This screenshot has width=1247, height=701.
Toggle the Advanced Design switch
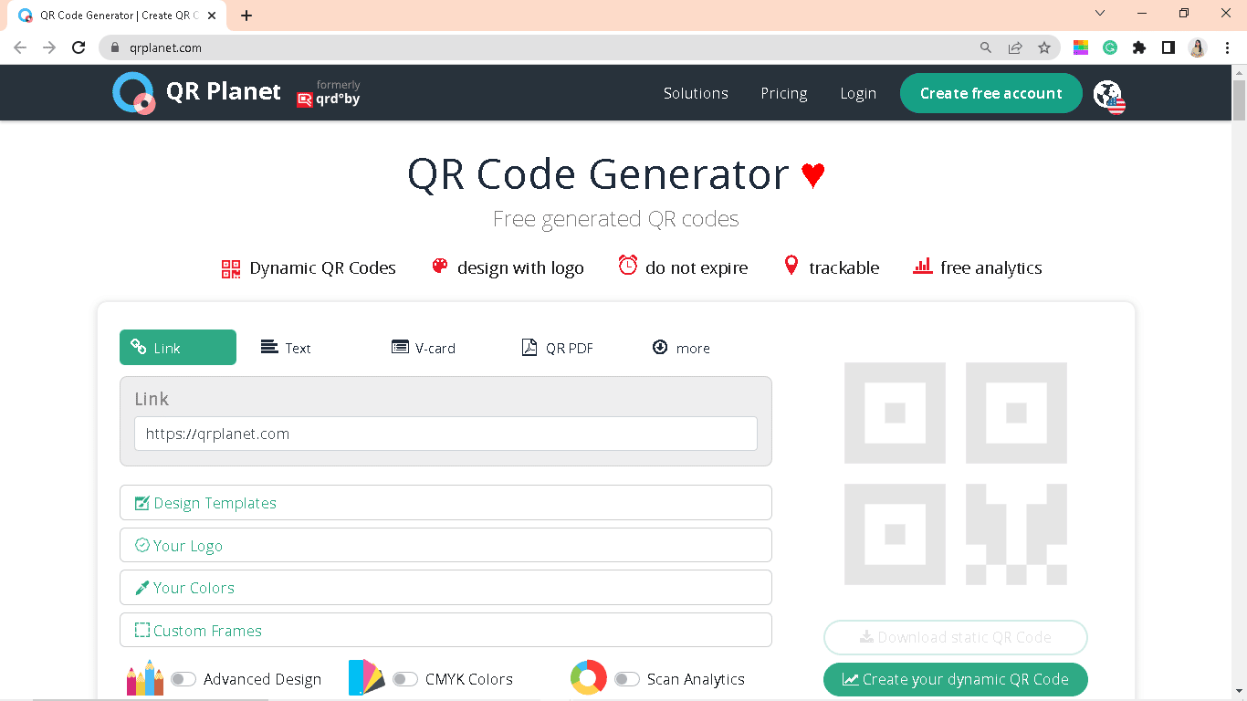point(183,679)
